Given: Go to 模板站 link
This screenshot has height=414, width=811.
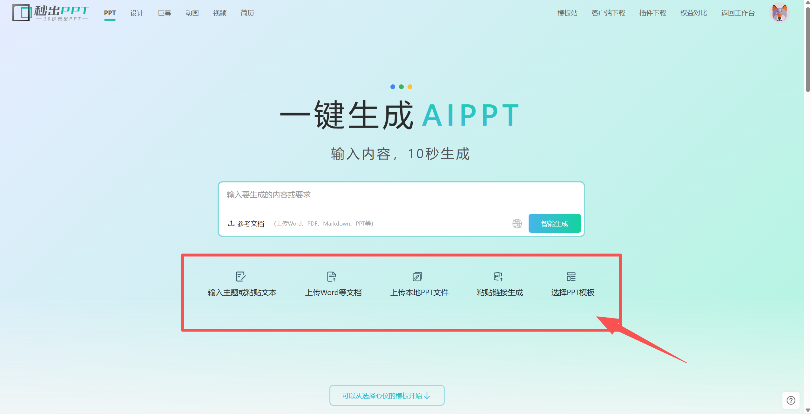Looking at the screenshot, I should click(x=567, y=13).
